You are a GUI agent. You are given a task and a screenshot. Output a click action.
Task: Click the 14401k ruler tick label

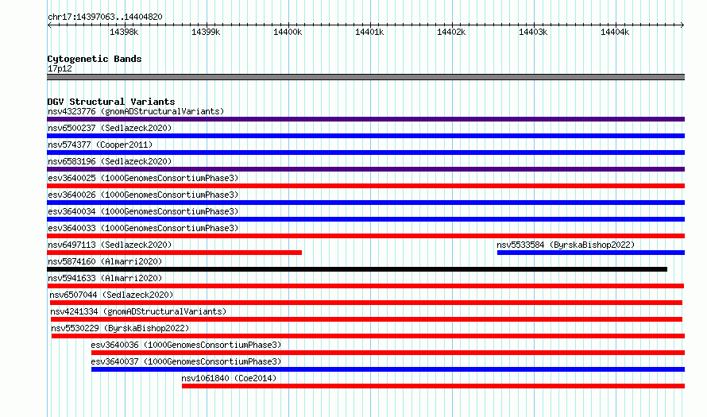[x=369, y=32]
